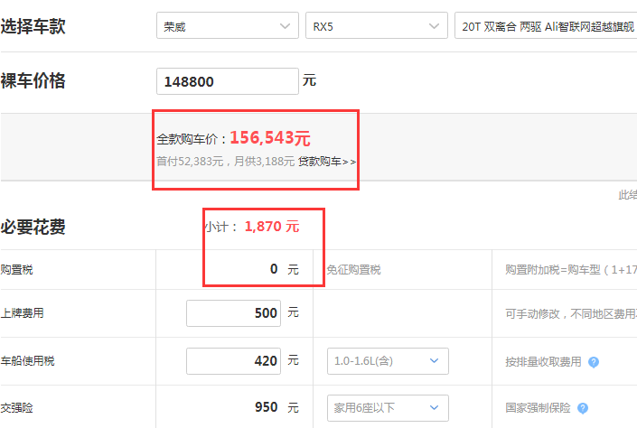This screenshot has width=637, height=428.
Task: Click the 可手动修改 note text
Action: [x=571, y=313]
